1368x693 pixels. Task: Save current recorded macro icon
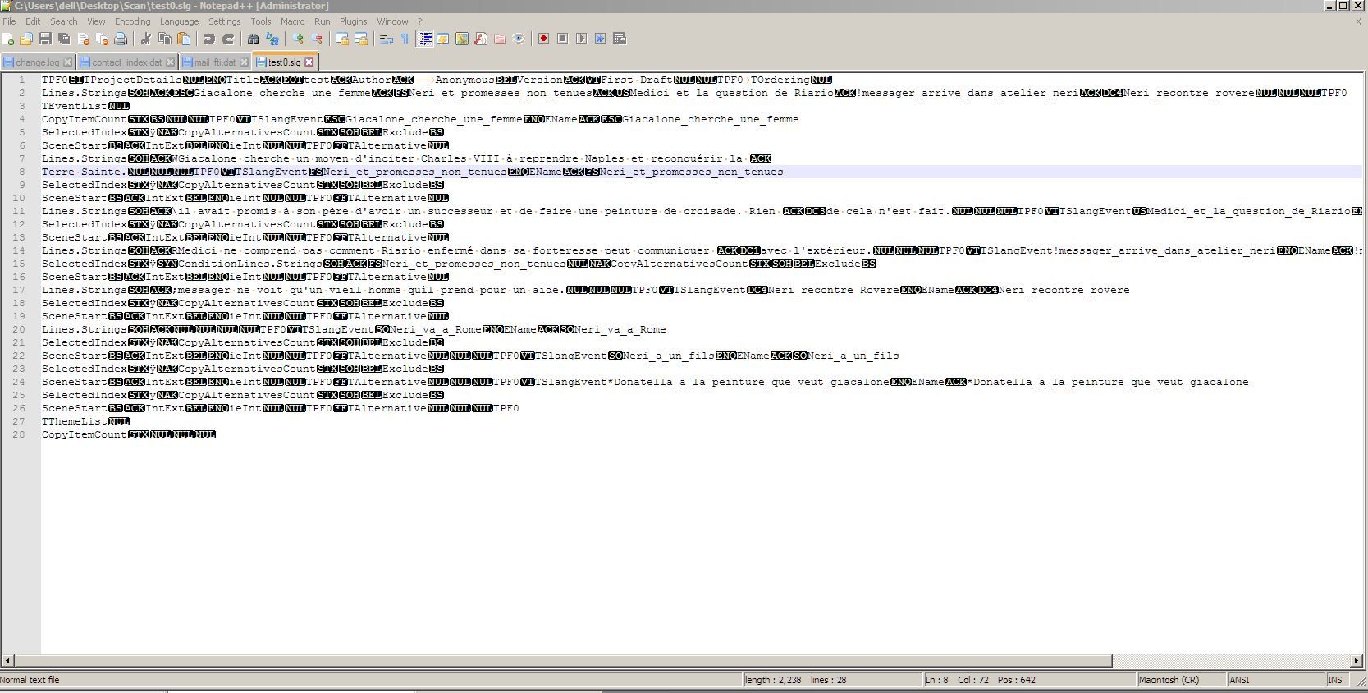point(620,39)
